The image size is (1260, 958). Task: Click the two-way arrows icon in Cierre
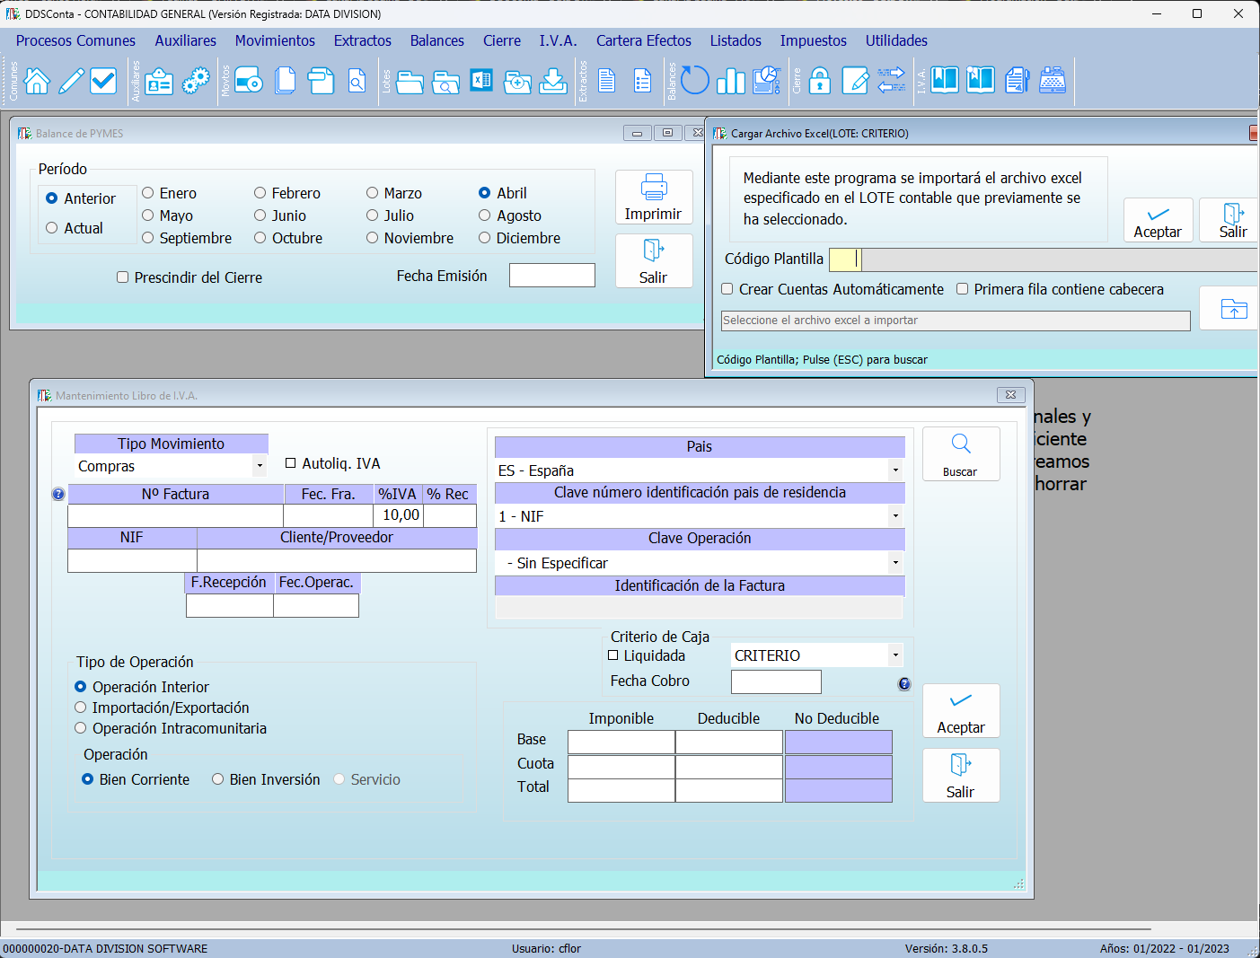tap(891, 81)
